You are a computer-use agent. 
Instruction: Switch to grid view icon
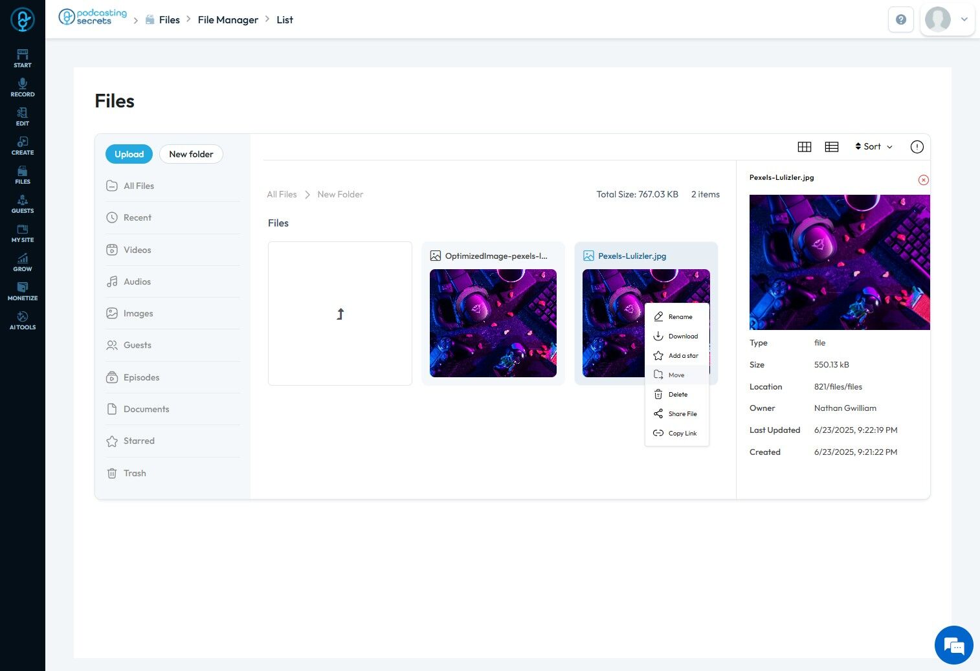[805, 147]
